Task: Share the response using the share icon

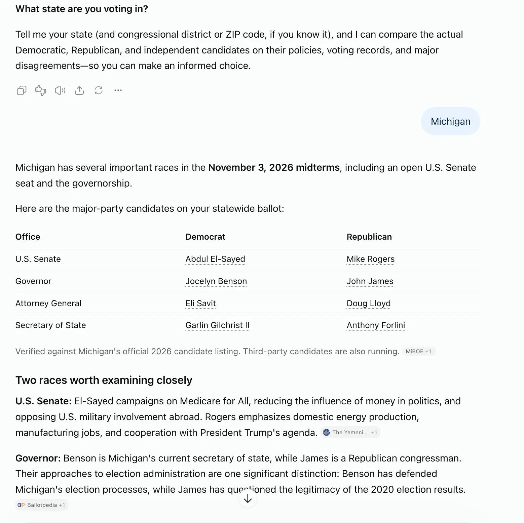Action: click(79, 90)
